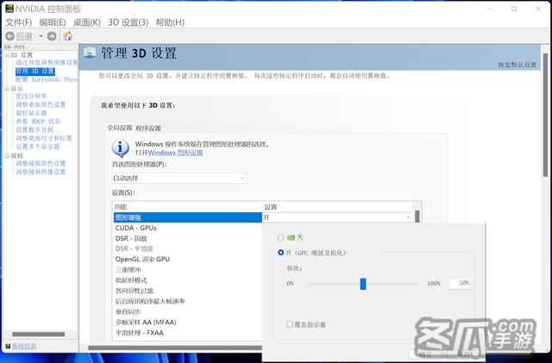Open the 系统信息 link

coord(24,346)
